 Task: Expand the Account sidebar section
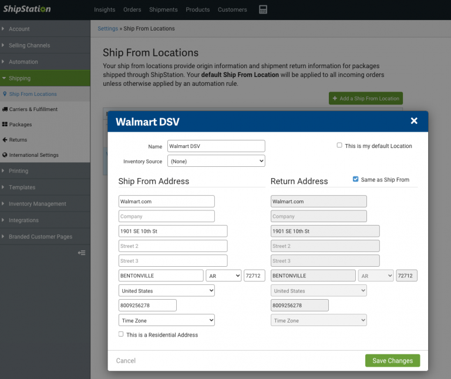45,29
